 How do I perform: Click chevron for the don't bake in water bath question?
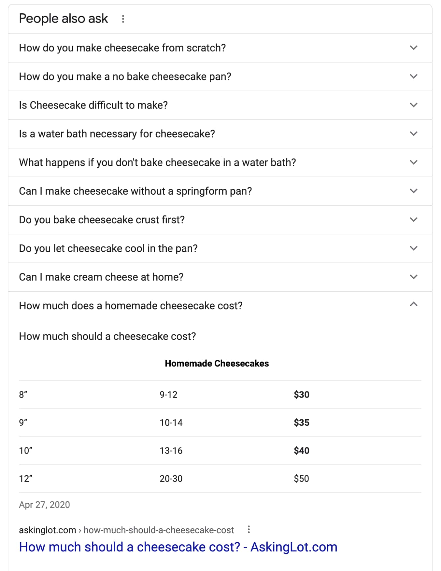click(413, 162)
